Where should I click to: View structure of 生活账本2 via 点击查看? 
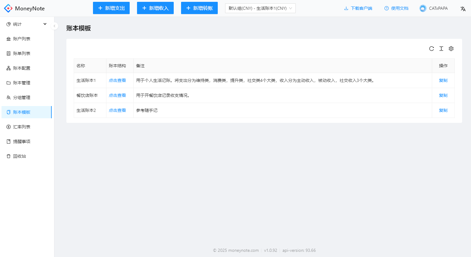[x=117, y=110]
